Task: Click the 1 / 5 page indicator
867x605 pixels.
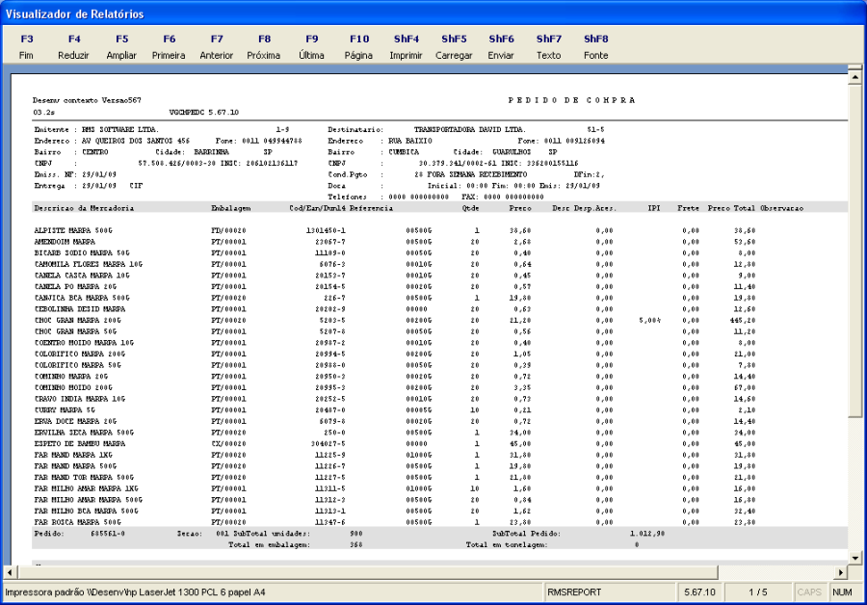Action: pos(758,592)
